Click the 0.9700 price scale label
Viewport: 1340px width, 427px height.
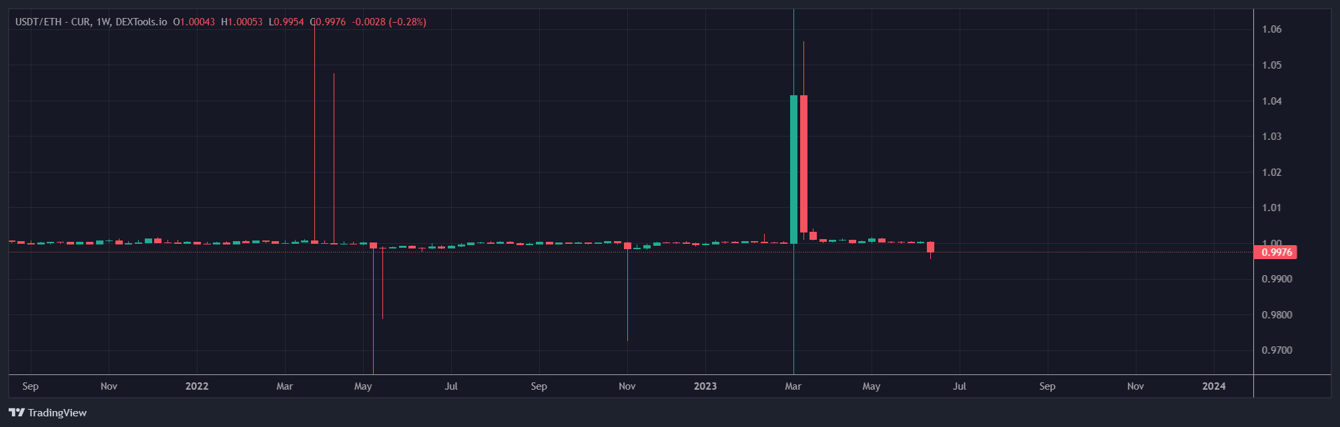[1276, 350]
